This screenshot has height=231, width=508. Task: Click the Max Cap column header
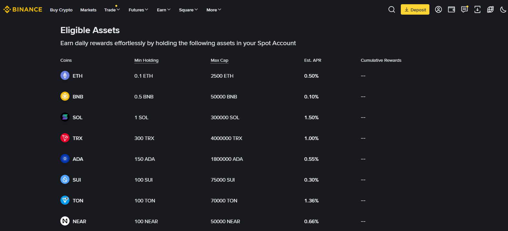coord(220,60)
